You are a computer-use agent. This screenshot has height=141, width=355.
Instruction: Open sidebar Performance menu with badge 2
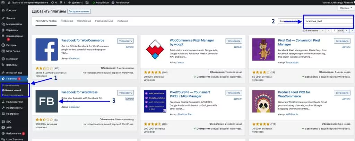pos(14,133)
